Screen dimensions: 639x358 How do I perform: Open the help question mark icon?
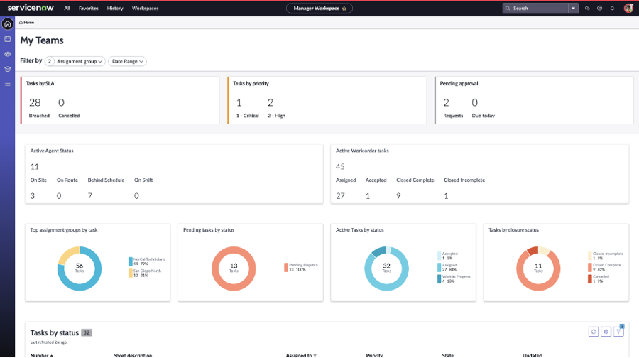click(599, 8)
